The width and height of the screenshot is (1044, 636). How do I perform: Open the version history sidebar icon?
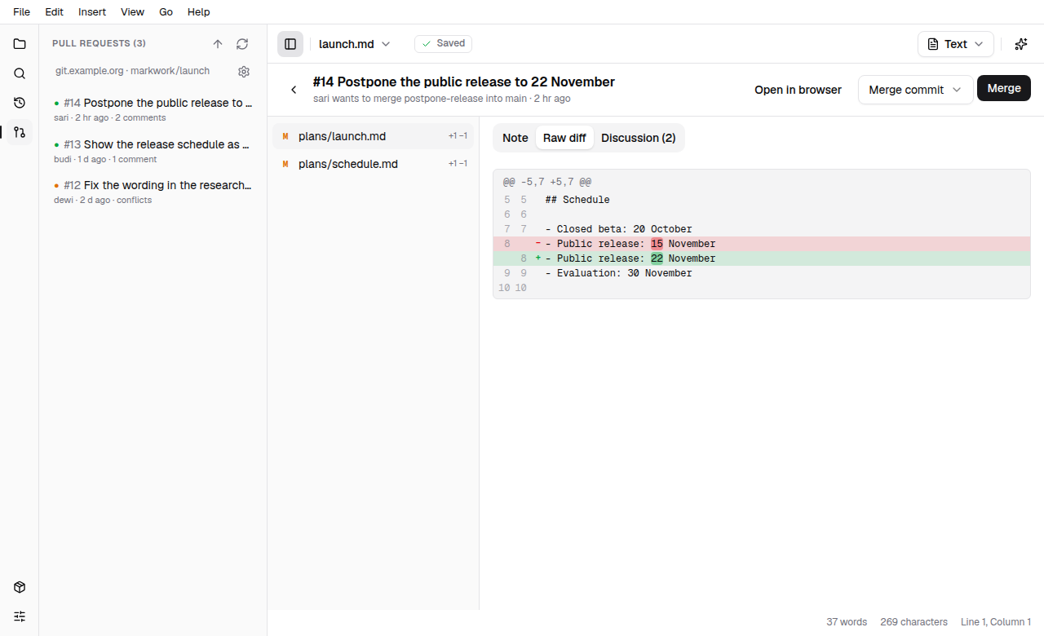tap(20, 103)
